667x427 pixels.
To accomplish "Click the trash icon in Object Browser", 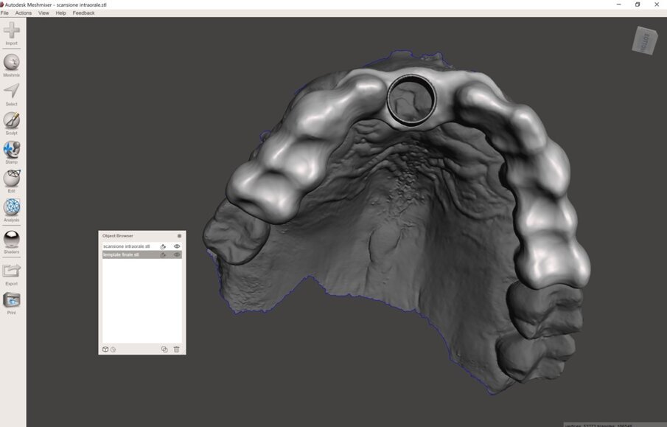I will (x=177, y=349).
